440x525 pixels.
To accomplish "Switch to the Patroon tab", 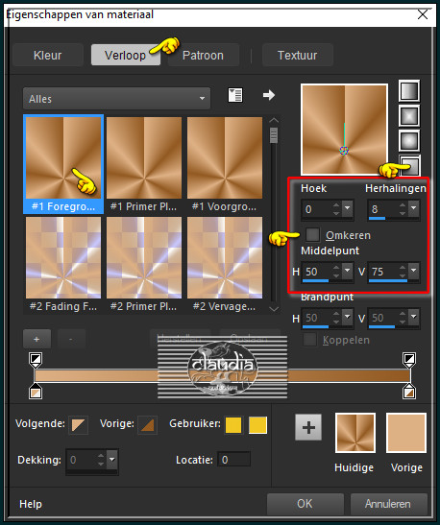I will click(x=203, y=56).
